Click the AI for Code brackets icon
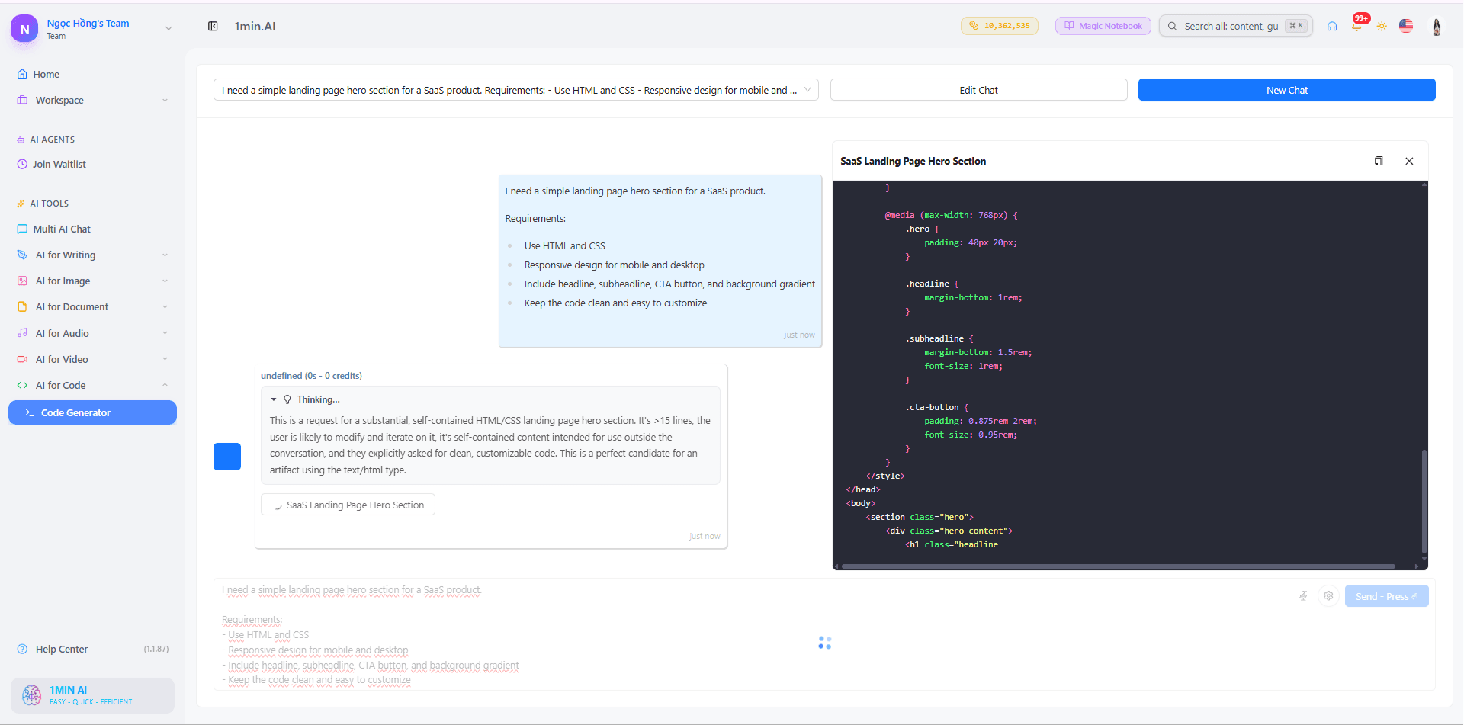The height and width of the screenshot is (725, 1464). [22, 385]
